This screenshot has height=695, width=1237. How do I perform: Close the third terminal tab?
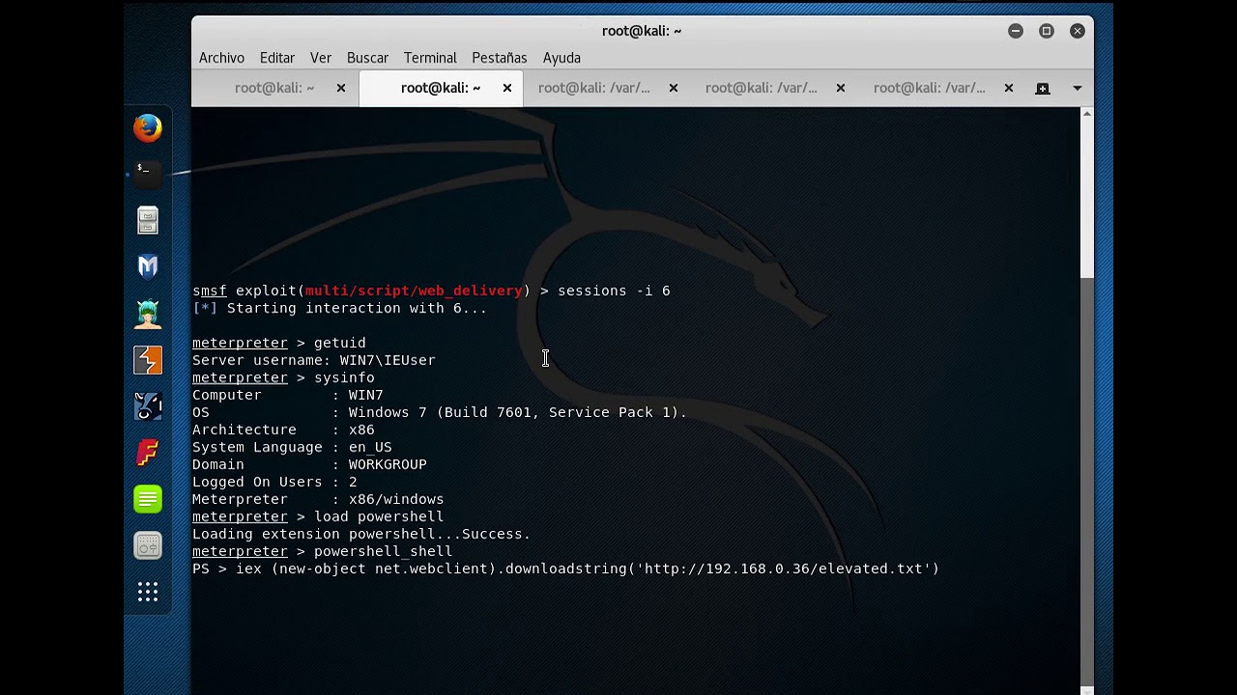(x=673, y=88)
